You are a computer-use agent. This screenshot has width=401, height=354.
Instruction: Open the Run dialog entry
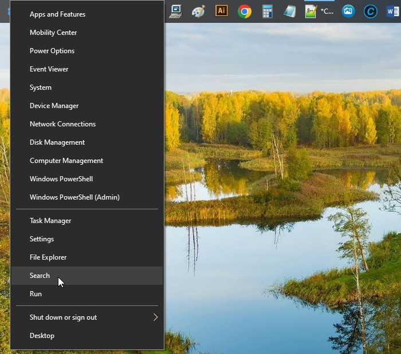tap(36, 294)
